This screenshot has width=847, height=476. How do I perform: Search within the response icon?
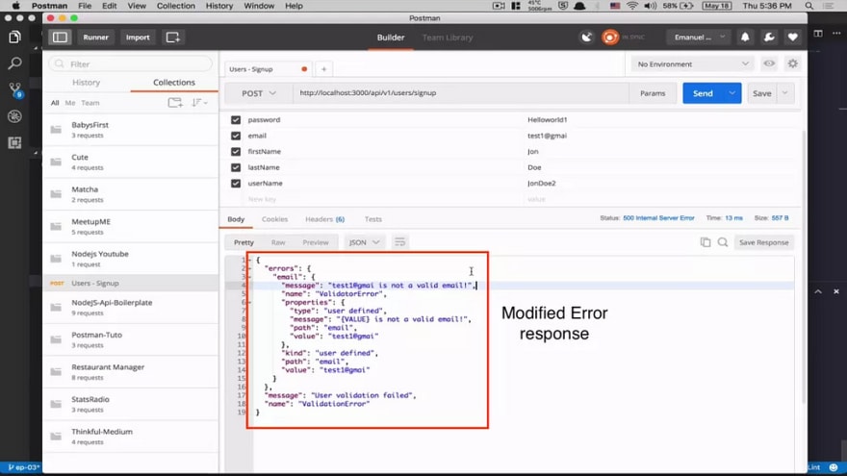[723, 242]
